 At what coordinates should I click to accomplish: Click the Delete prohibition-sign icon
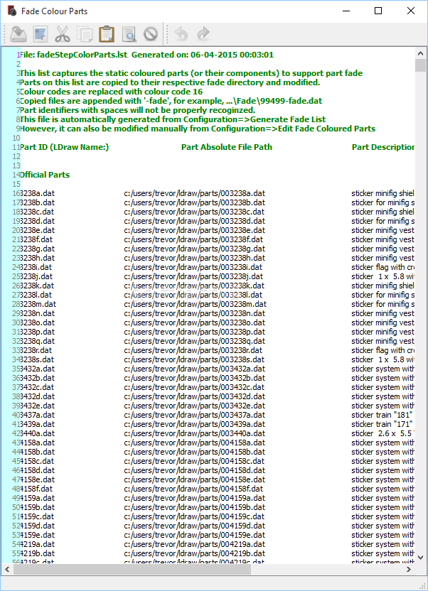(151, 34)
